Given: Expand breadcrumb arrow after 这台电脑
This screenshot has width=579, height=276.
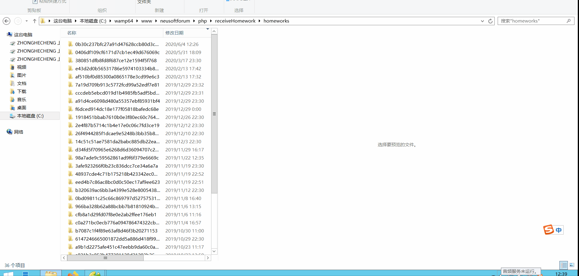Looking at the screenshot, I should point(76,21).
